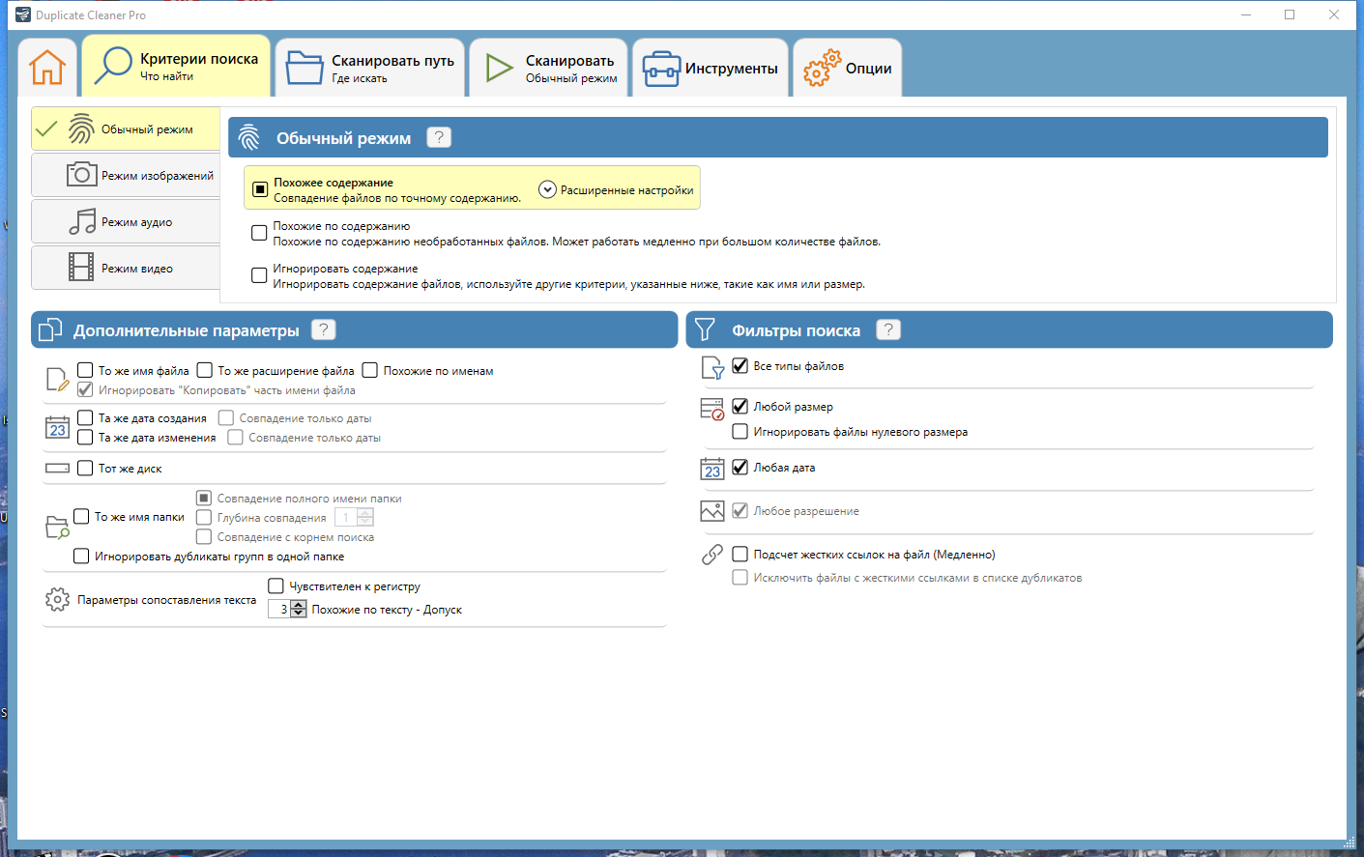1364x857 pixels.
Task: Check То же имя файла
Action: pos(85,370)
